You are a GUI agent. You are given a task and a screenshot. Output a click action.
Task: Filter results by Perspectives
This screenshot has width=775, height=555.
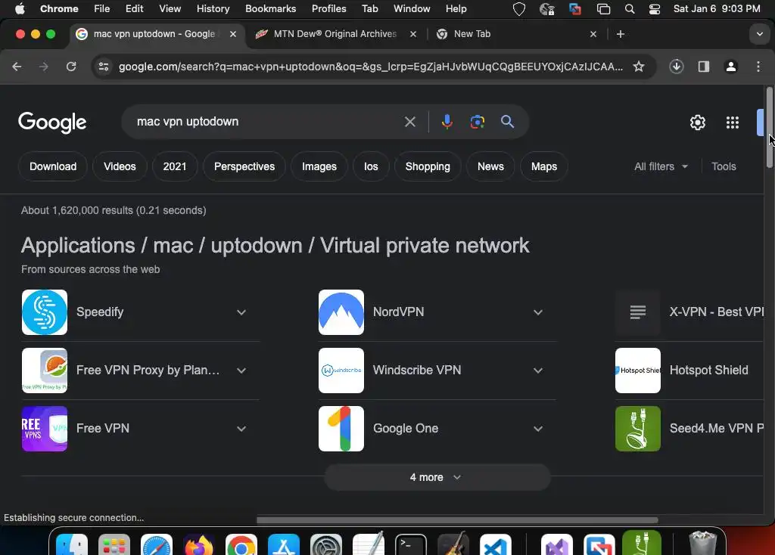coord(244,166)
